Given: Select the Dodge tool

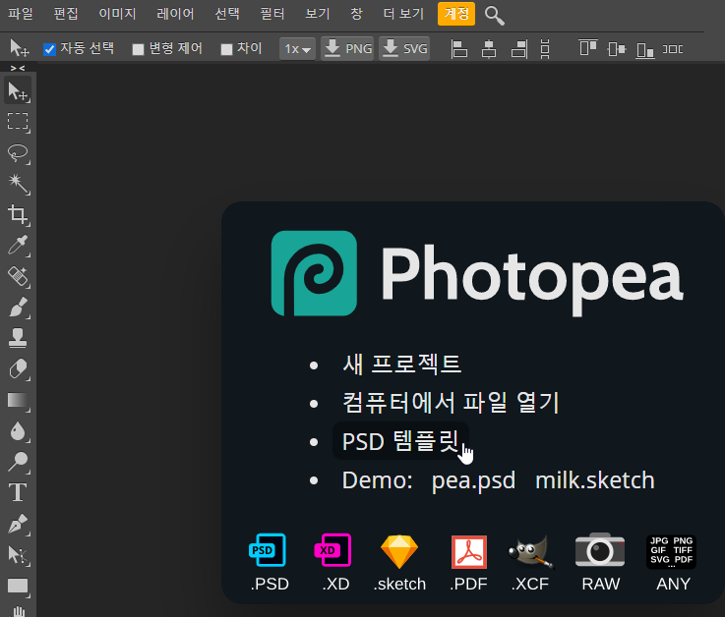Looking at the screenshot, I should [x=18, y=463].
